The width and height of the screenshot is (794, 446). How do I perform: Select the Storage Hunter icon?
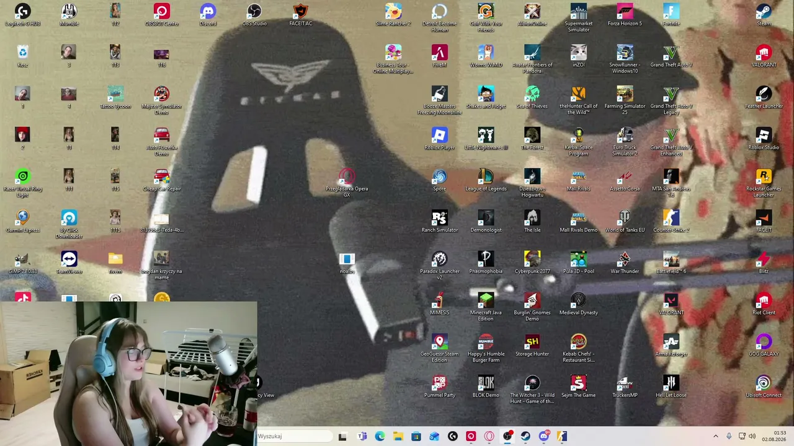tap(532, 346)
